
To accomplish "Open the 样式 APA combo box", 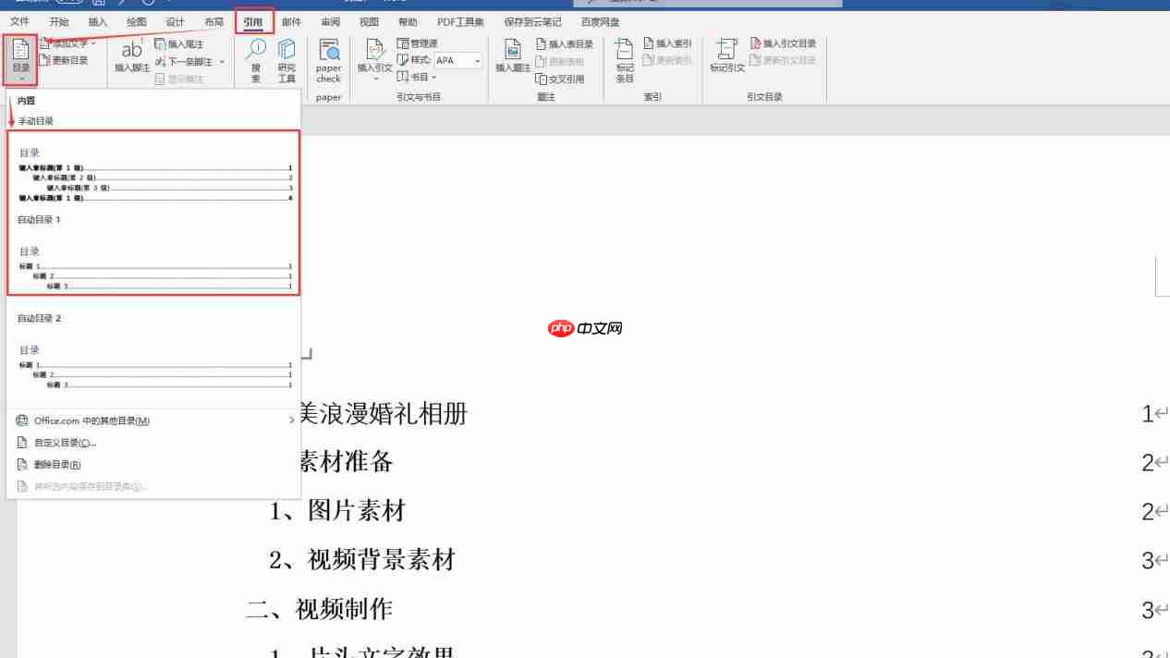I will pyautogui.click(x=458, y=60).
